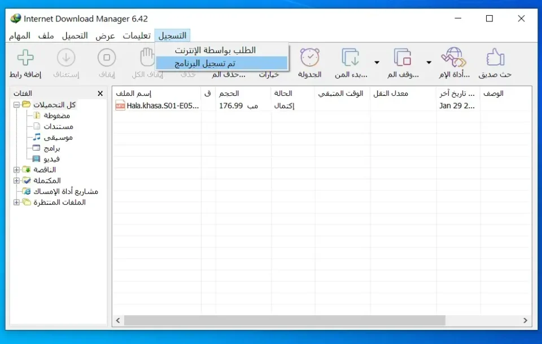Expand the Unfinished (الناقصة) category node
The width and height of the screenshot is (542, 344).
17,170
